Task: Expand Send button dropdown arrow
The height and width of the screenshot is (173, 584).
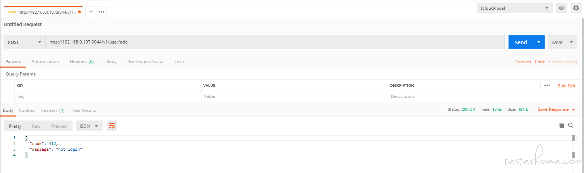Action: pos(539,42)
